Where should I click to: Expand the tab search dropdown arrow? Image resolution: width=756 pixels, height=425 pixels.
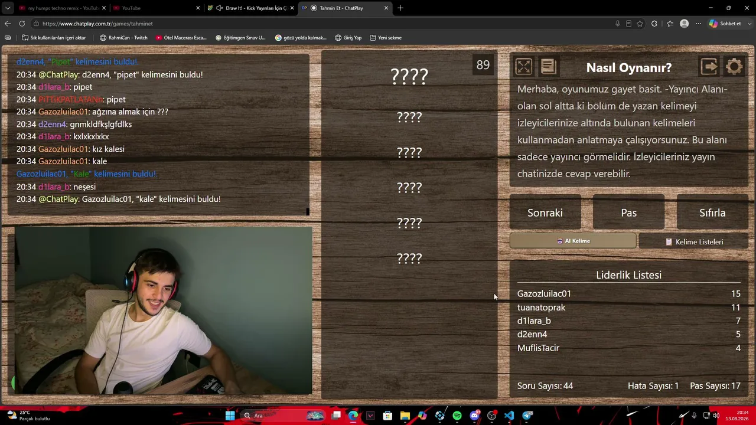click(x=6, y=8)
